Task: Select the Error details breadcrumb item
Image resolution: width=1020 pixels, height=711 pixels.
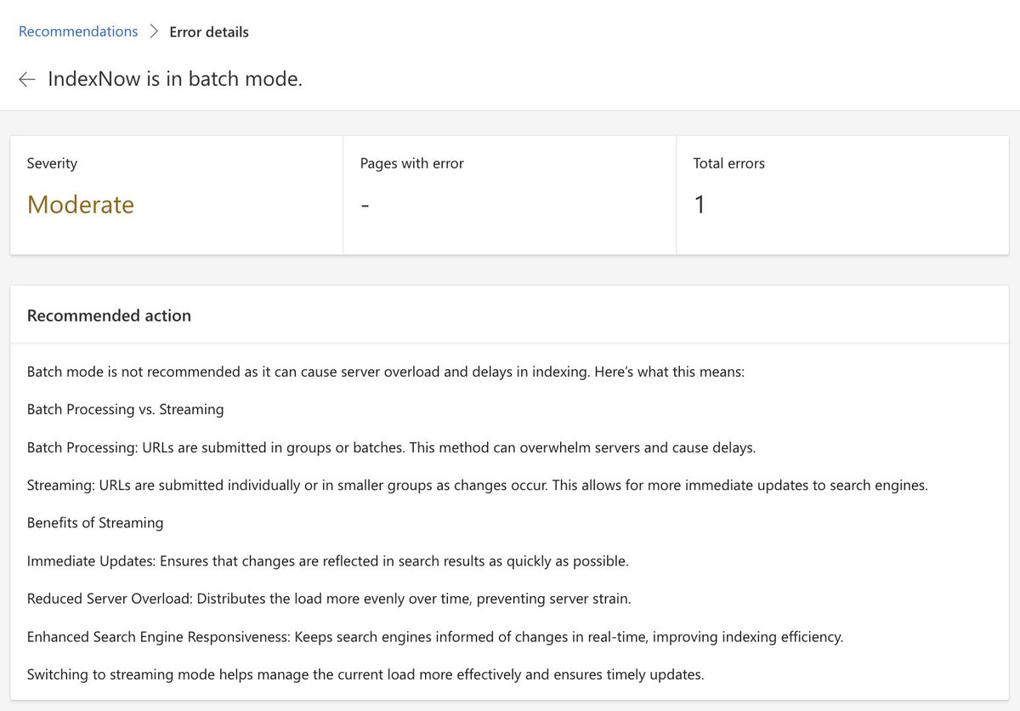Action: click(209, 32)
